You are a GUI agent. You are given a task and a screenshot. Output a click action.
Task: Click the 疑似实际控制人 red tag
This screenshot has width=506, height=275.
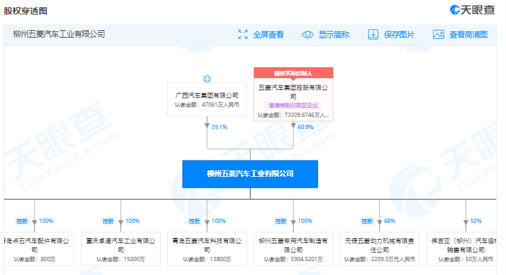[x=293, y=73]
